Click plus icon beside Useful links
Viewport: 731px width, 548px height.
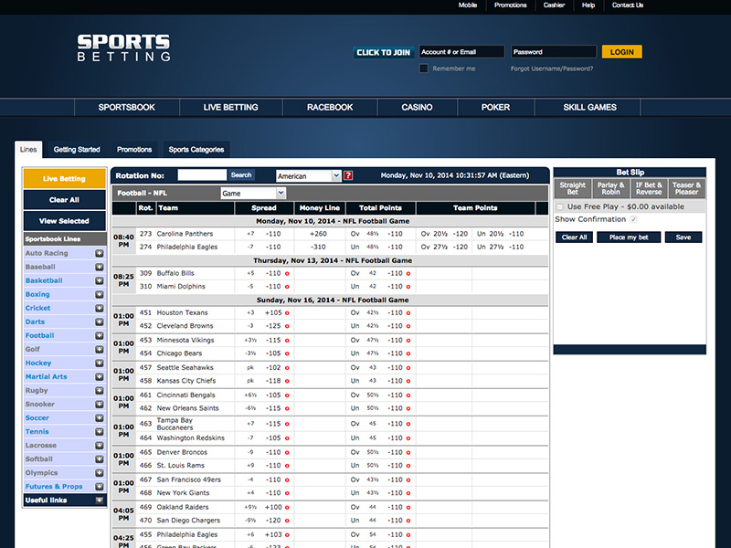[100, 500]
